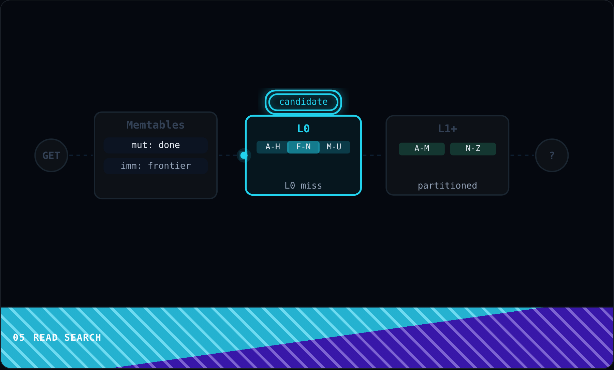Screen dimensions: 614x370
Task: Click the GET circle node
Action: coord(51,155)
